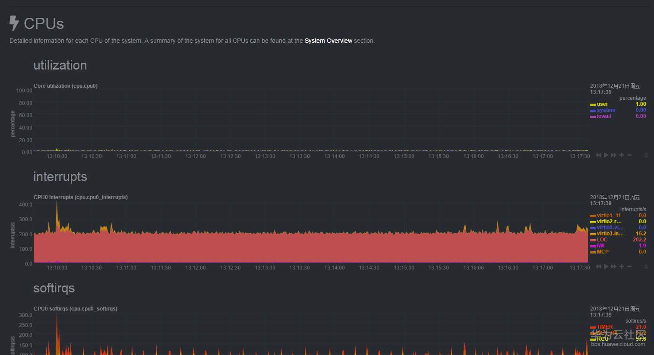The height and width of the screenshot is (355, 654).
Task: Zoom out of the Core utilization chart
Action: point(629,155)
